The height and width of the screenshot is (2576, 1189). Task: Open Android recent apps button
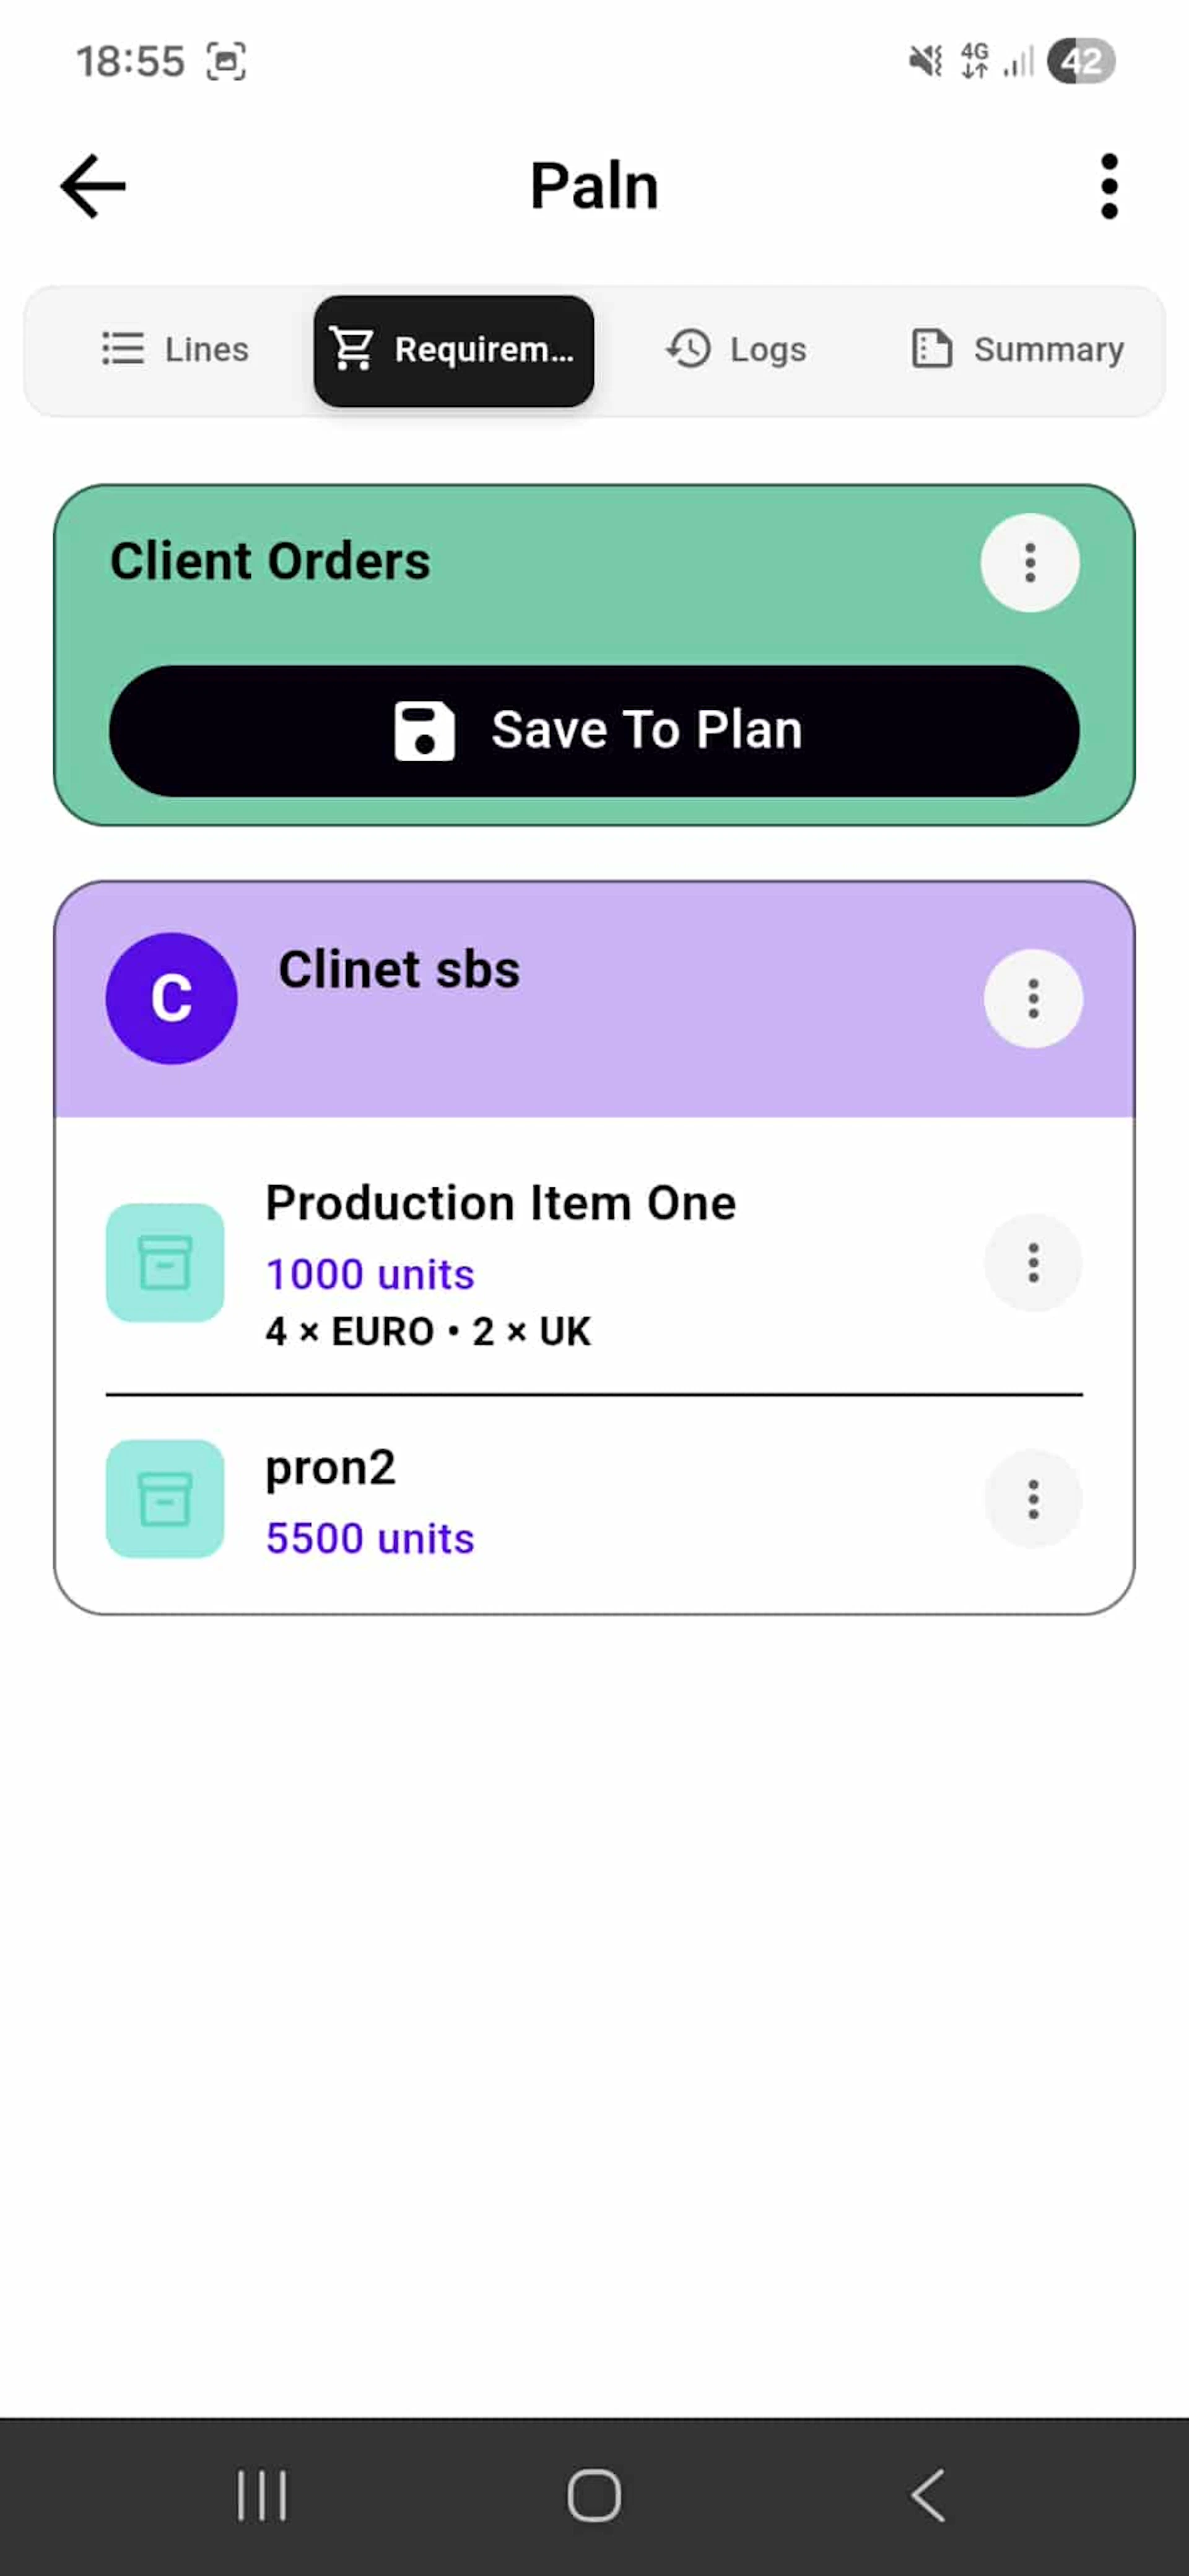(x=262, y=2495)
